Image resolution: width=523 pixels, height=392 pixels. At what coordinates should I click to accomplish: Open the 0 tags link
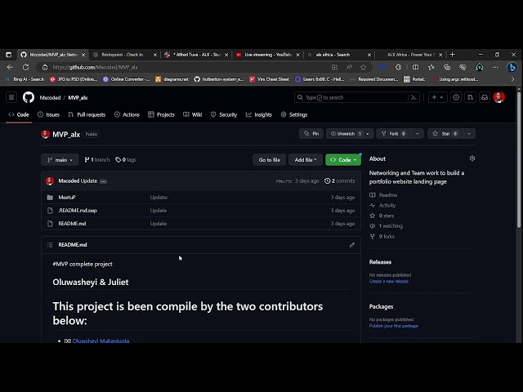pos(125,160)
